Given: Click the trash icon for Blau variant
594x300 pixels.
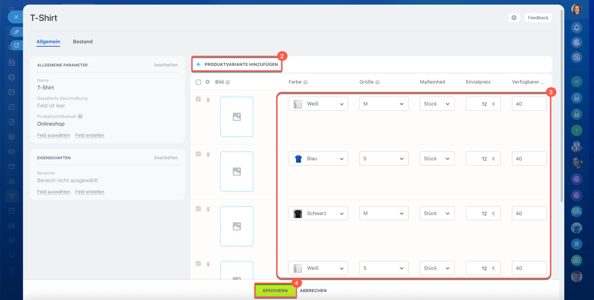Looking at the screenshot, I should click(208, 154).
